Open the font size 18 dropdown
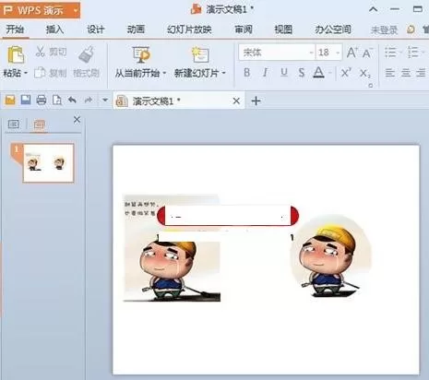 [338, 53]
